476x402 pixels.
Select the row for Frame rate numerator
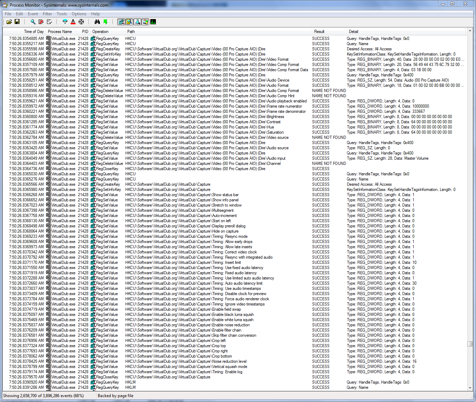click(x=235, y=106)
